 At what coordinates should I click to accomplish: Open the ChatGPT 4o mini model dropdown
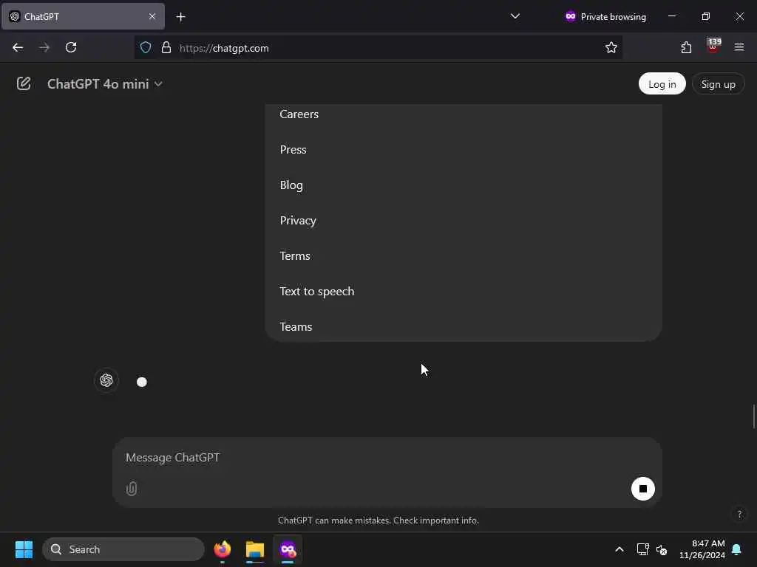pyautogui.click(x=104, y=84)
